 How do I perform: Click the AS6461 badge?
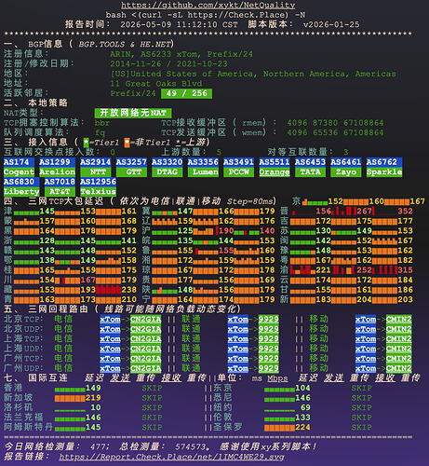(x=346, y=162)
